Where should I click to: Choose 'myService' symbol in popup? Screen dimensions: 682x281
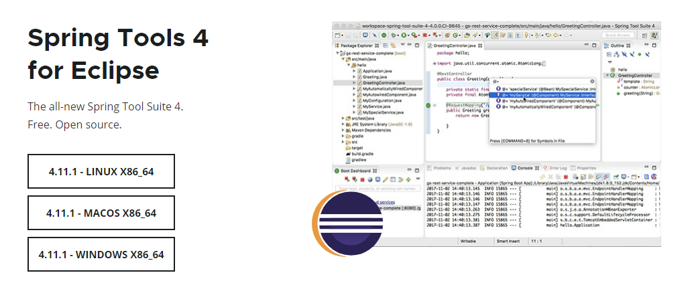(x=543, y=95)
